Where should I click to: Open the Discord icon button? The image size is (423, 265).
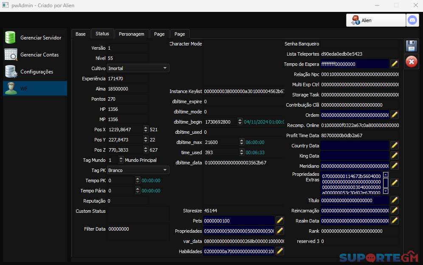(x=412, y=20)
